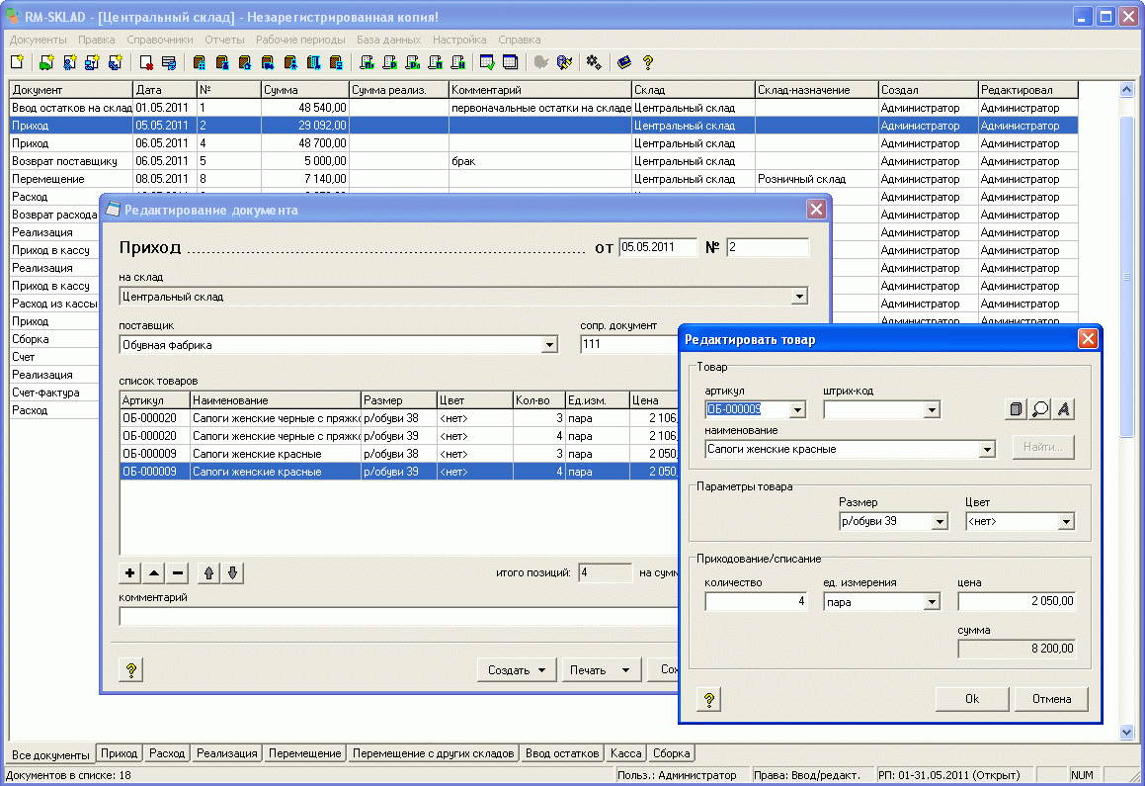Move selected product down with arrow button
Viewport: 1145px width, 786px height.
tap(231, 572)
